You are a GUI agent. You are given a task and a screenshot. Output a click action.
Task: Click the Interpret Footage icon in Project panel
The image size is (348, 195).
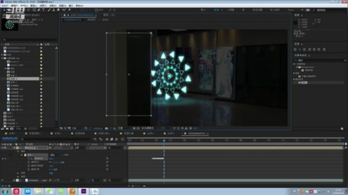pos(2,128)
